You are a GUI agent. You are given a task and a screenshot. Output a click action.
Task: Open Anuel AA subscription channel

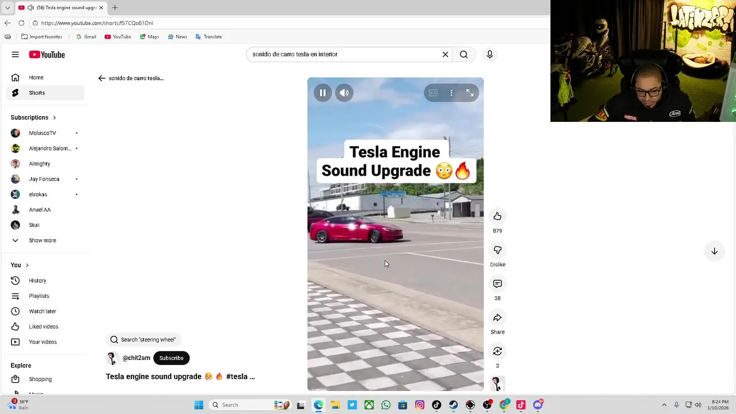[45, 210]
